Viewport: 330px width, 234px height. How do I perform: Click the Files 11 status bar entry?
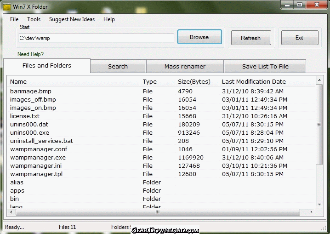[x=68, y=227]
